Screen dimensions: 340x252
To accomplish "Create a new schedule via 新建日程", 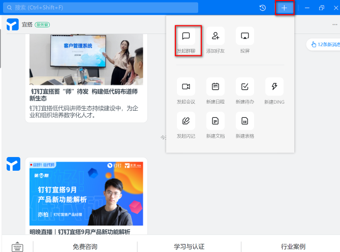I will tap(215, 91).
